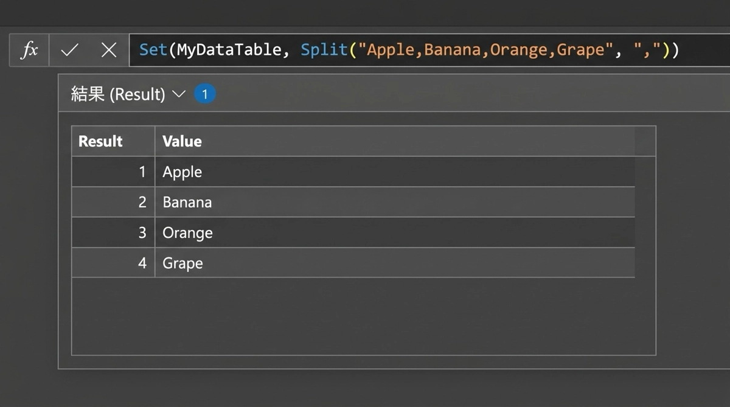Click the Set function name in formula
The image size is (730, 407).
click(153, 50)
